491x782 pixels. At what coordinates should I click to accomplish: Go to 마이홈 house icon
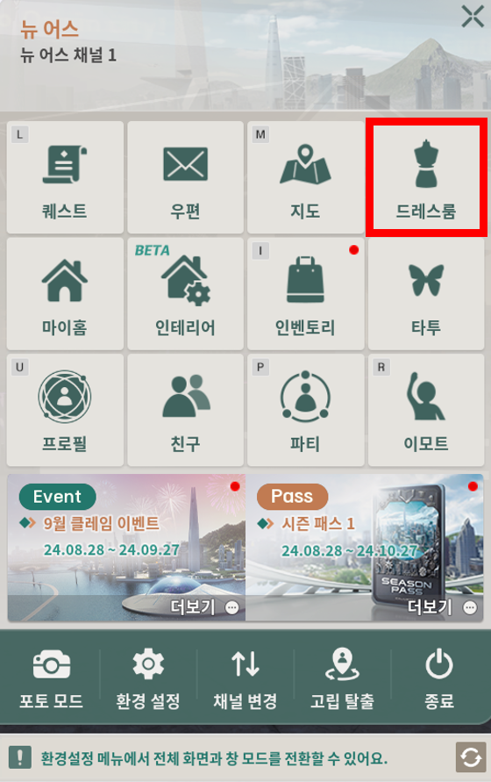click(65, 294)
